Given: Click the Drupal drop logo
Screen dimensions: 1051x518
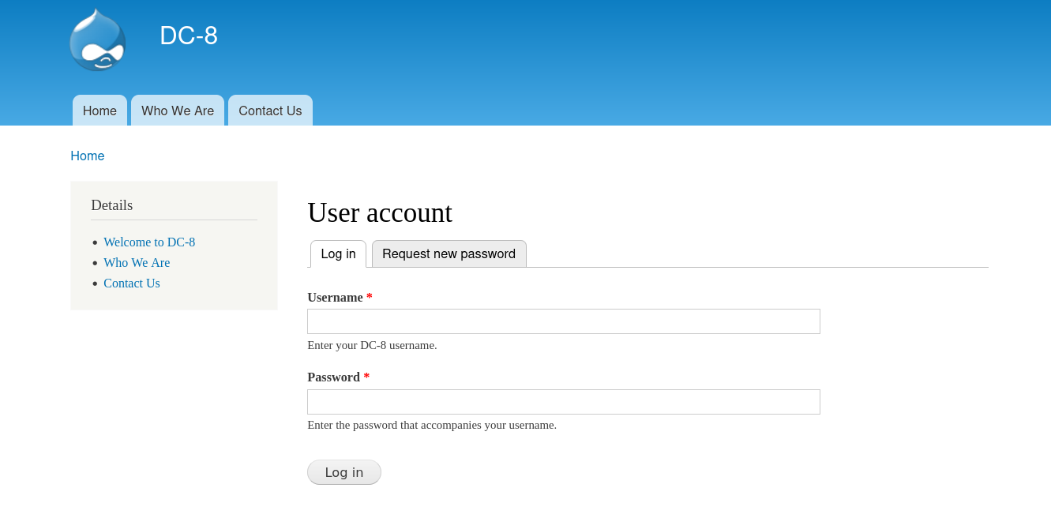Looking at the screenshot, I should point(97,39).
